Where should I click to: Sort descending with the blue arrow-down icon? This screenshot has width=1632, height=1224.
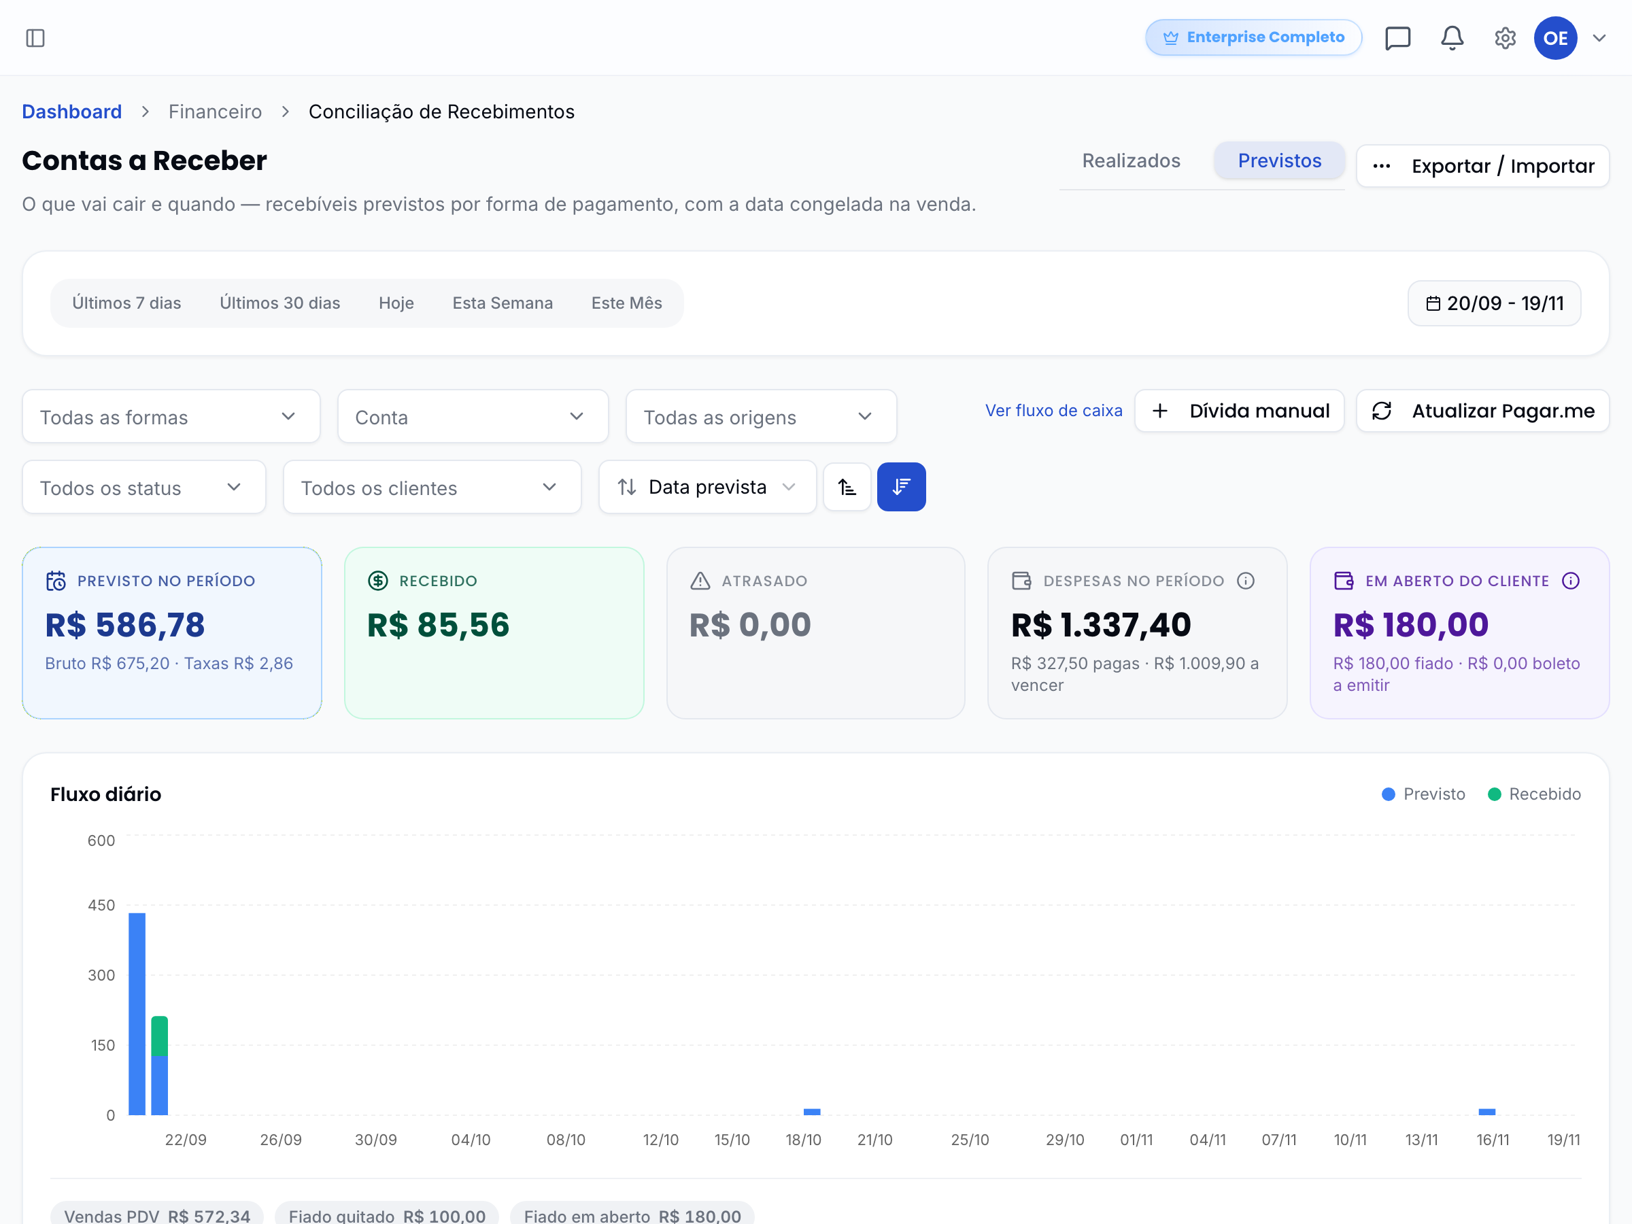tap(901, 487)
